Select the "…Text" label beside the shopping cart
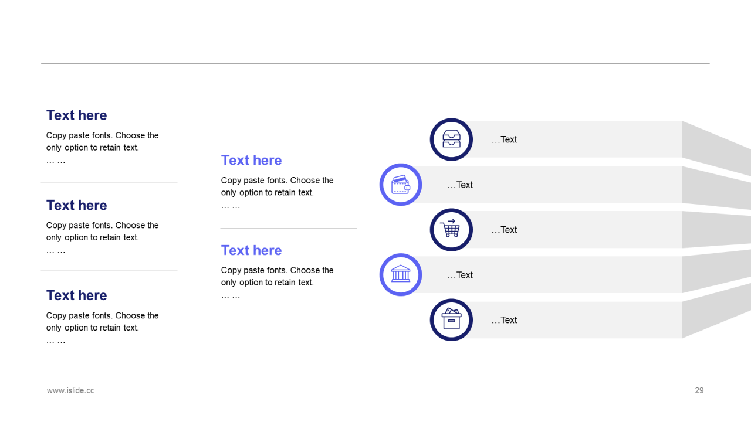 [x=505, y=230]
